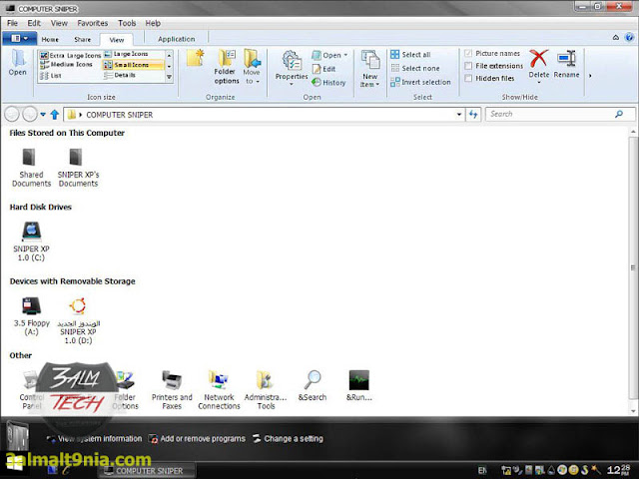
Task: Click inside the Search input field
Action: [x=550, y=114]
